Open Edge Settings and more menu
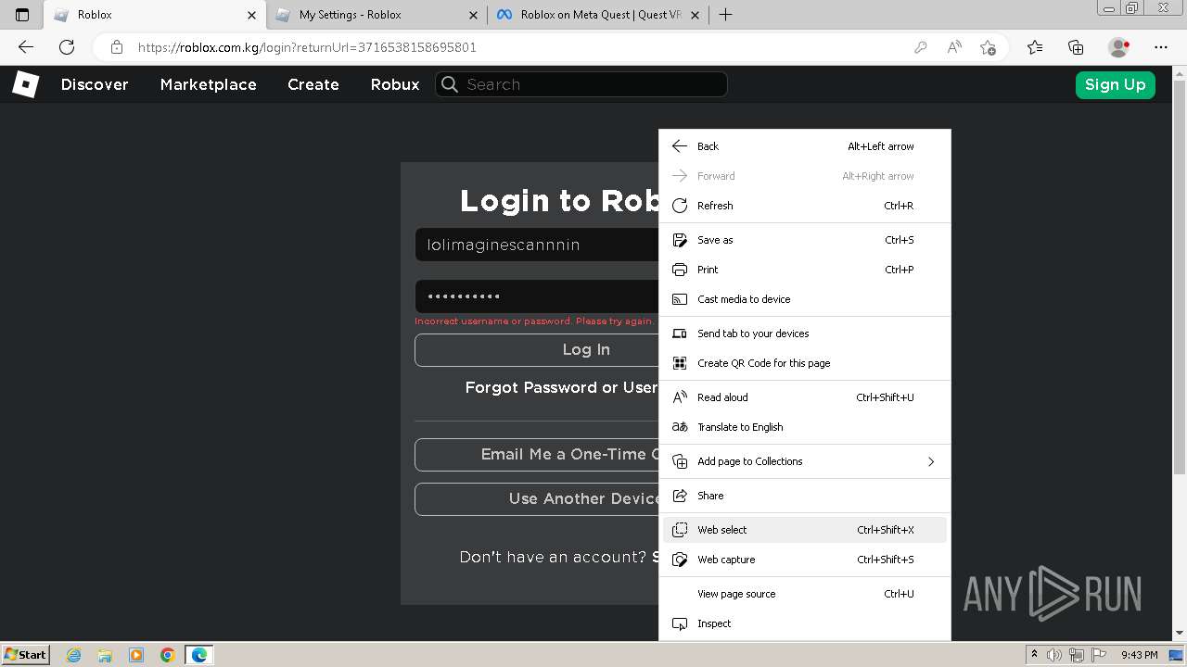The height and width of the screenshot is (667, 1187). point(1161,47)
